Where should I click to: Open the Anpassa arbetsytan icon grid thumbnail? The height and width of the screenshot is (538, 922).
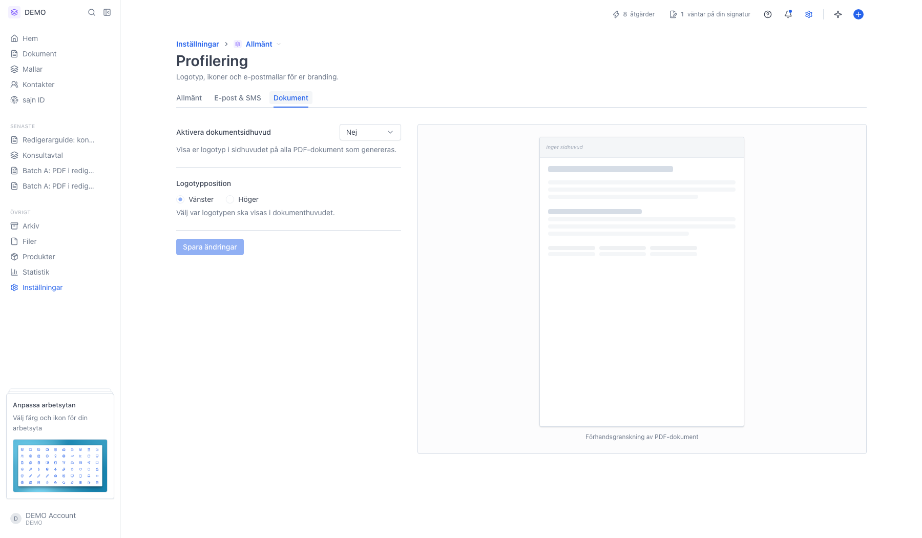(x=60, y=466)
